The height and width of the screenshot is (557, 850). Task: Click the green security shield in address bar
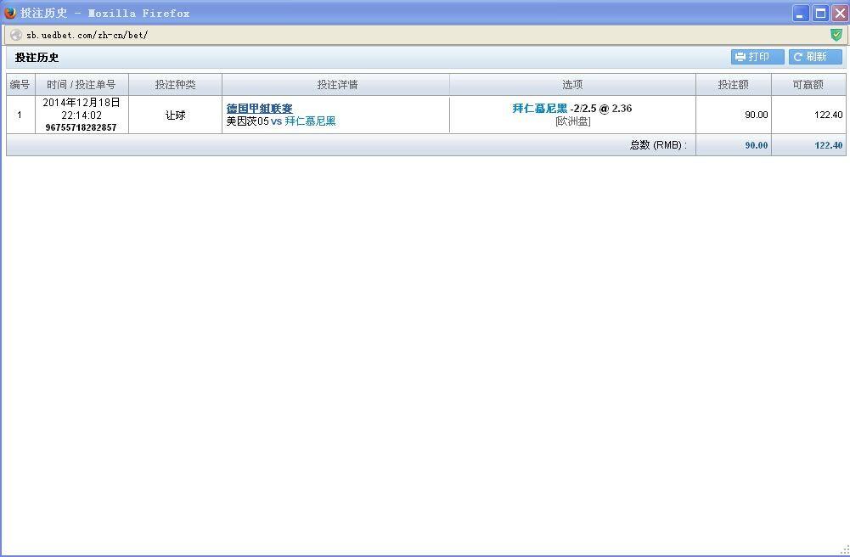[x=836, y=37]
